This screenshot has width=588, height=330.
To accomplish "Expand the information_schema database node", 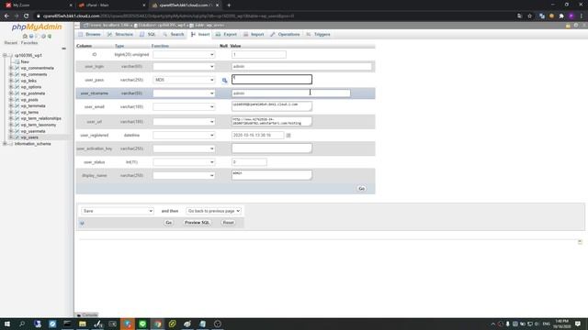I will pyautogui.click(x=5, y=144).
